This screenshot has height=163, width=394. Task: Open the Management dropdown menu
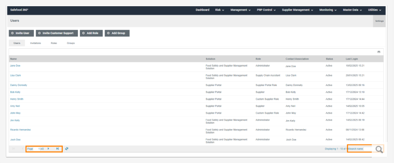(x=240, y=10)
